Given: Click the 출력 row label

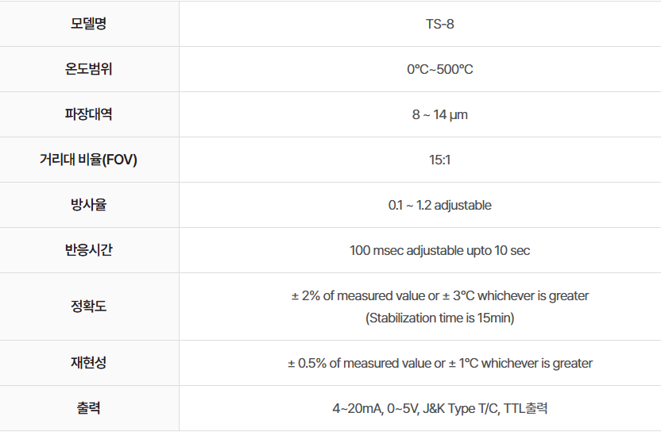Looking at the screenshot, I should (x=89, y=409).
